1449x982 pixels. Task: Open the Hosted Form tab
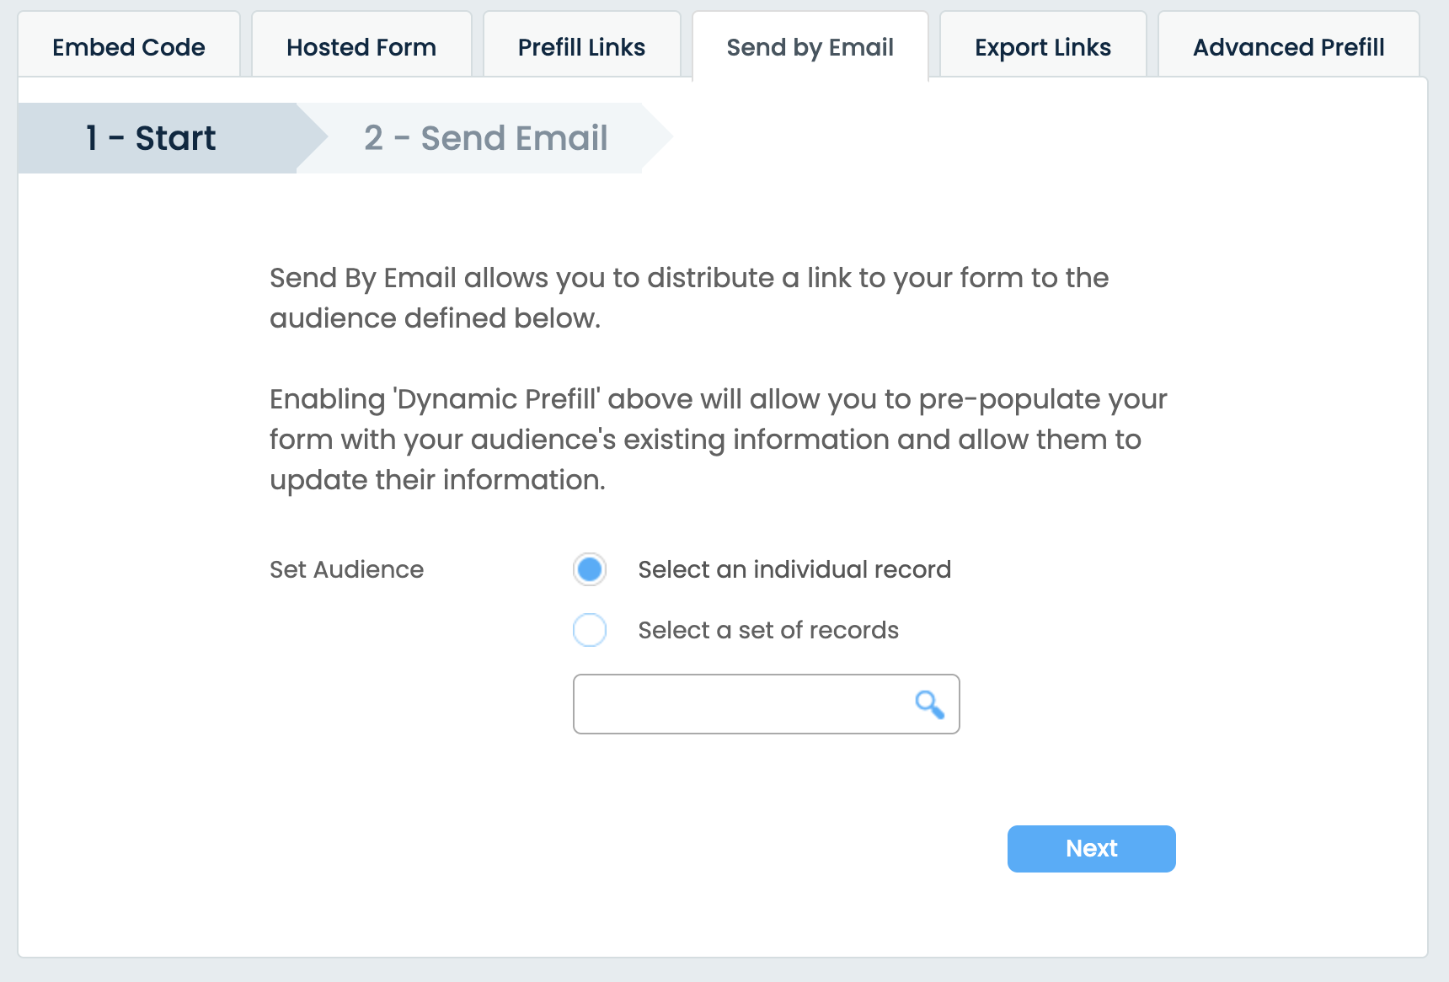[361, 46]
